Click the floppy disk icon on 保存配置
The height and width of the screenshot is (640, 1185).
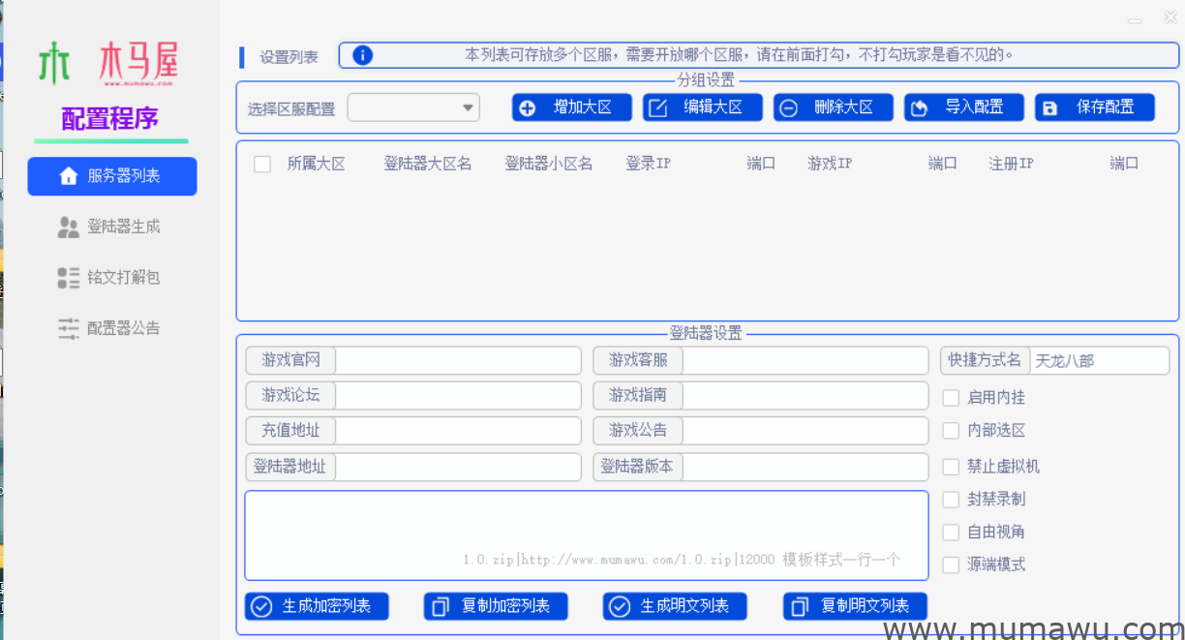pos(1050,107)
